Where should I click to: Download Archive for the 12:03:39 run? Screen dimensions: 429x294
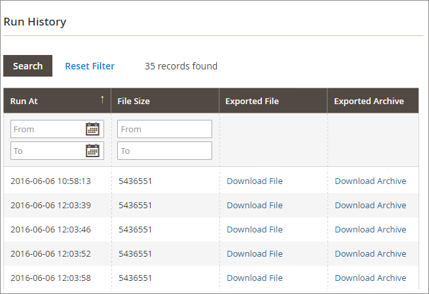370,205
